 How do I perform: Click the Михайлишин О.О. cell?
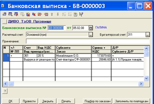(x=73, y=56)
